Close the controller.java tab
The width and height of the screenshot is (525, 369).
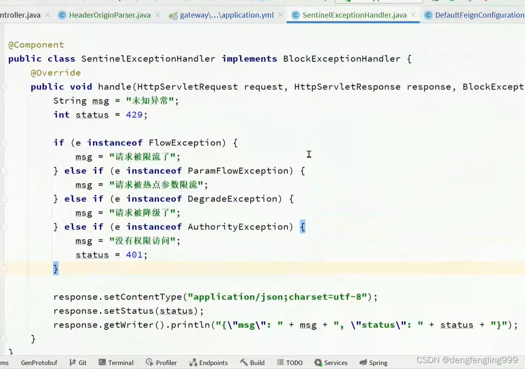coord(47,15)
